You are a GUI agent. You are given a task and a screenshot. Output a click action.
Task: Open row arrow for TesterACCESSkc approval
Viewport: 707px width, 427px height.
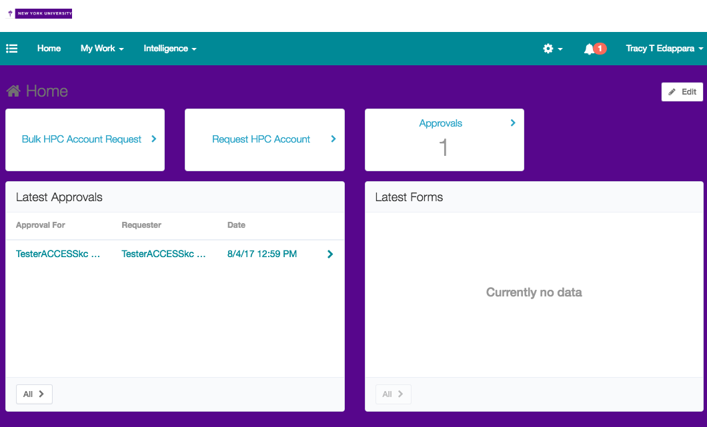click(330, 254)
